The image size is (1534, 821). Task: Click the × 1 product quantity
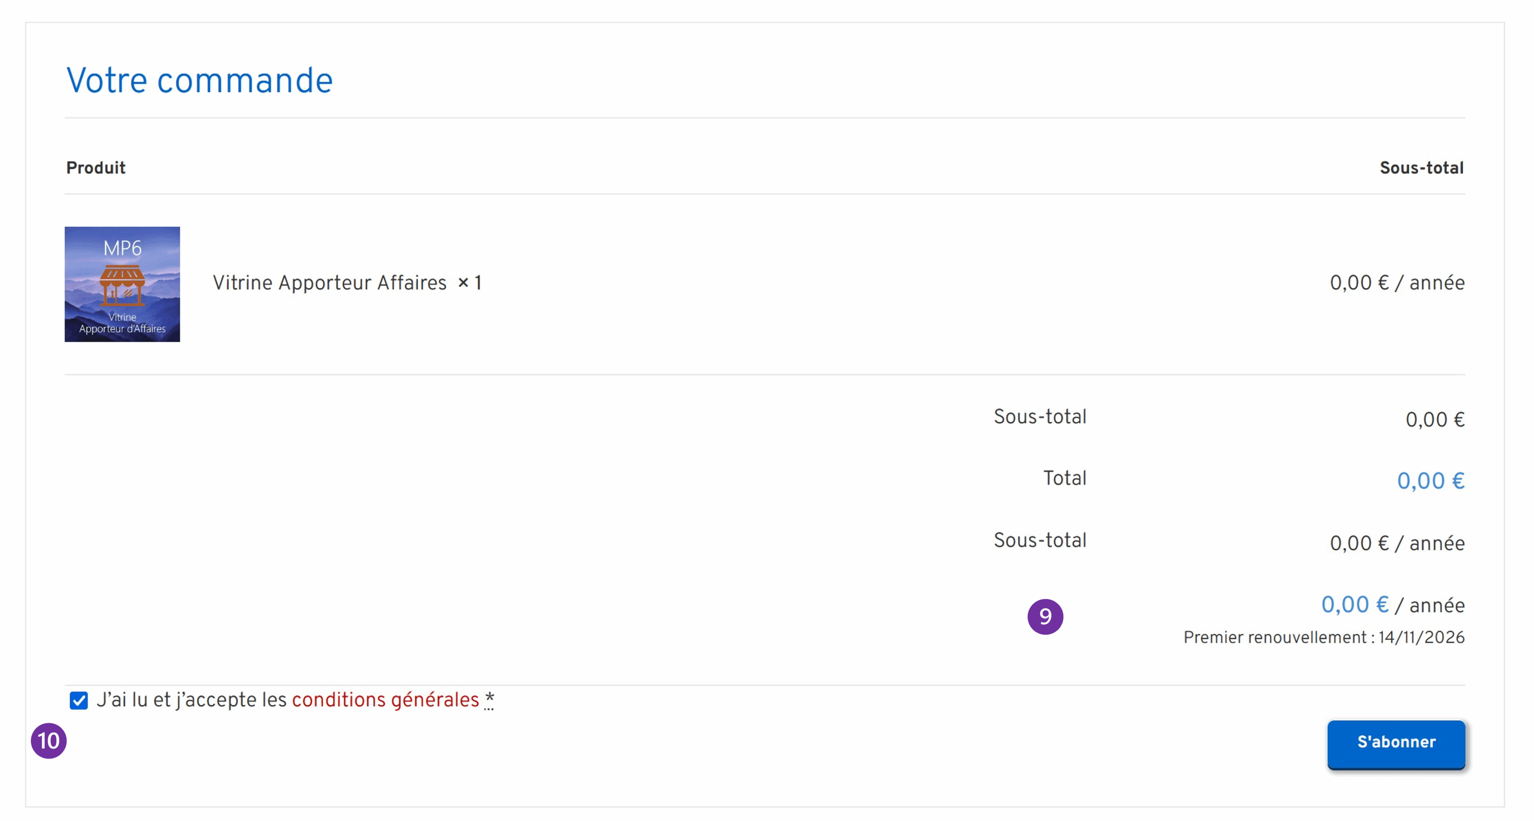[469, 283]
